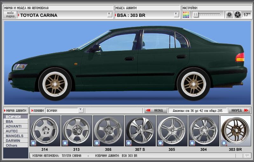Image resolution: width=254 pixels, height=162 pixels.
Task: Click the magnifier icon on wheel 303 BR
Action: click(x=224, y=143)
